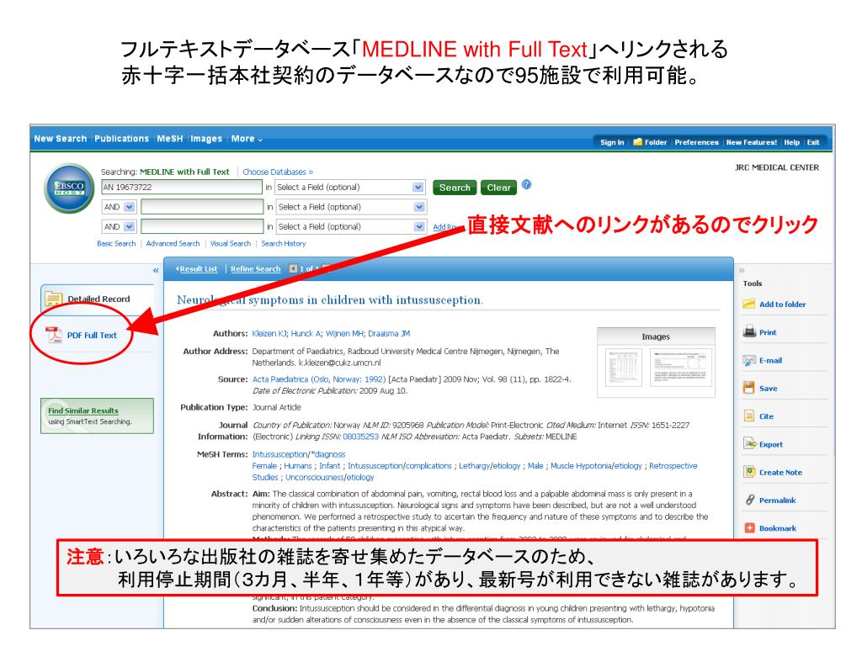Open third Select a Field dropdown
The height and width of the screenshot is (646, 862).
tap(419, 227)
